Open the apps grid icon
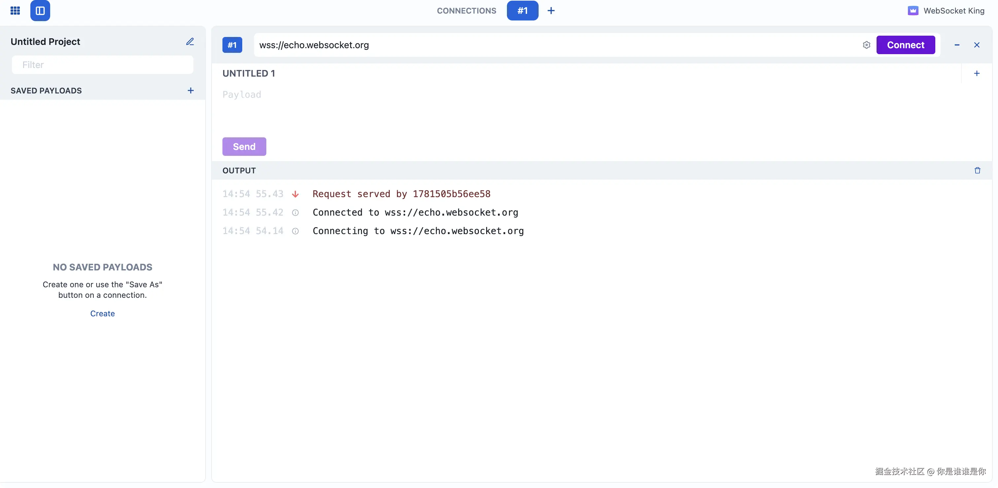Image resolution: width=998 pixels, height=488 pixels. [15, 11]
